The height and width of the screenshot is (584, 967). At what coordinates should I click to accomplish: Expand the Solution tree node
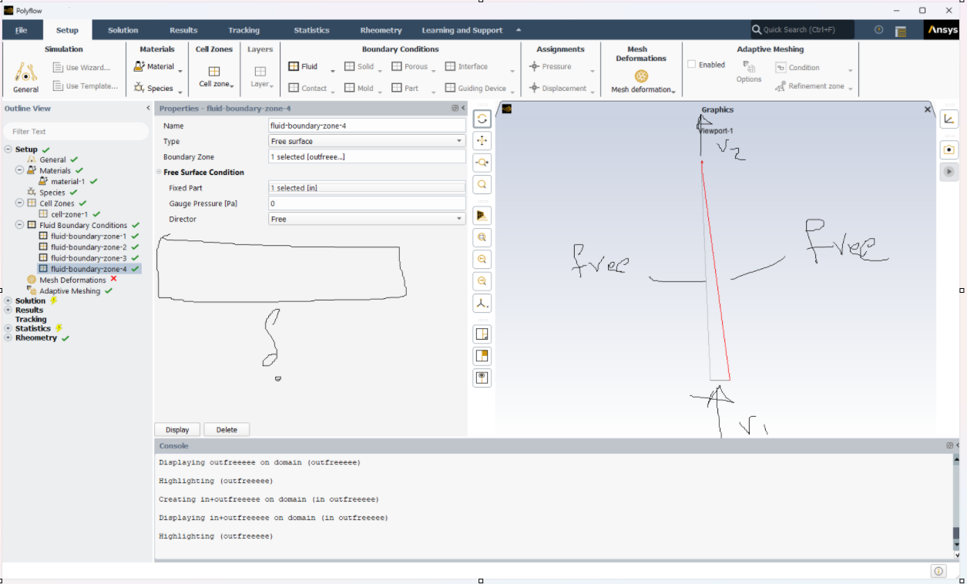point(8,301)
